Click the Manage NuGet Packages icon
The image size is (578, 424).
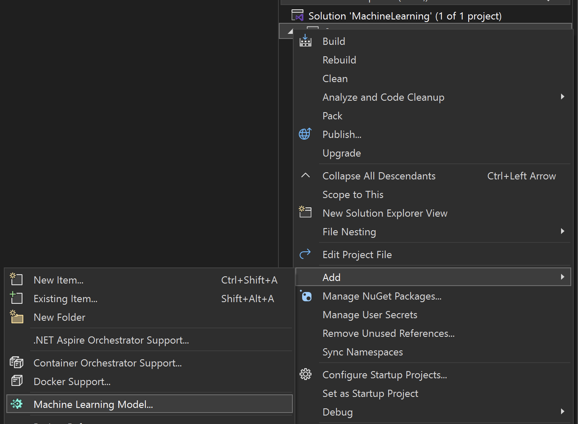[x=306, y=296]
